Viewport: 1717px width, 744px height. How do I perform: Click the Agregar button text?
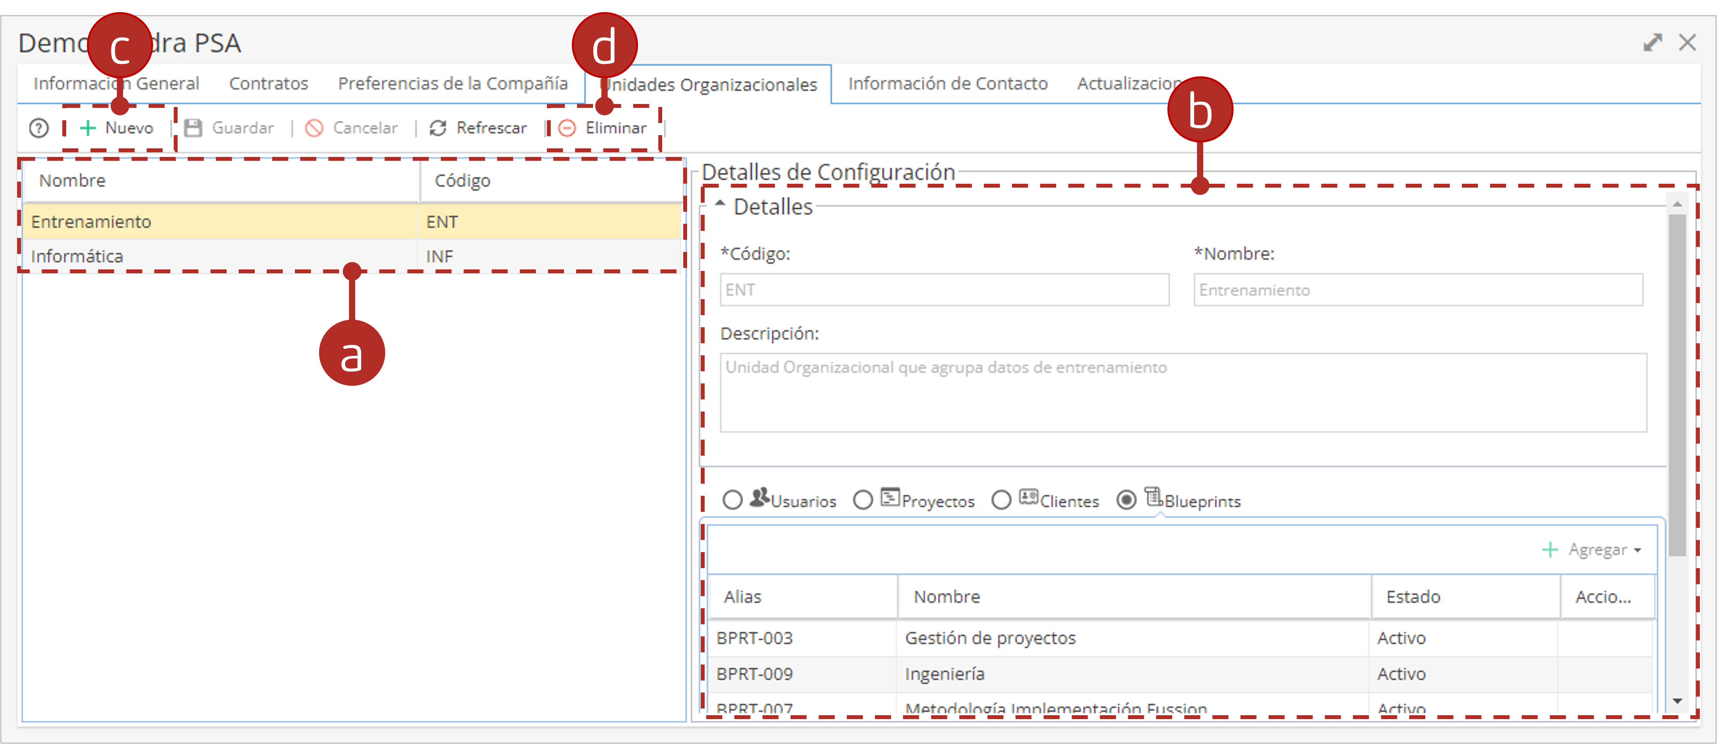tap(1598, 549)
